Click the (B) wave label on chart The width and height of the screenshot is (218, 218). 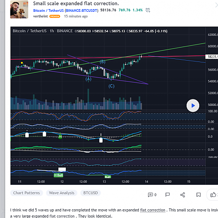coord(102,62)
